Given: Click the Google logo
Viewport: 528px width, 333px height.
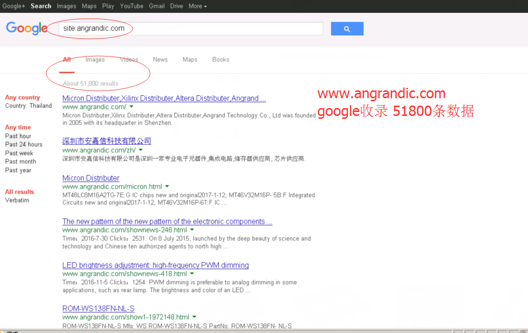Looking at the screenshot, I should click(27, 28).
